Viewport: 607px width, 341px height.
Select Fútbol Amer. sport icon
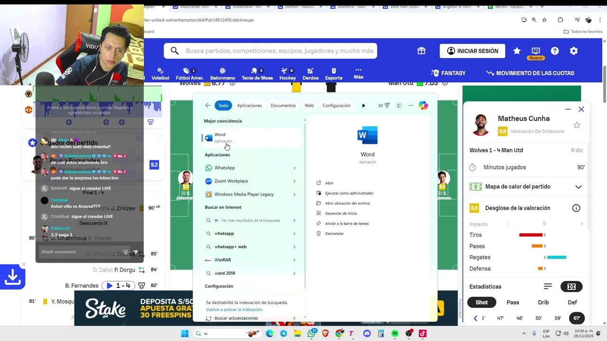click(x=190, y=74)
